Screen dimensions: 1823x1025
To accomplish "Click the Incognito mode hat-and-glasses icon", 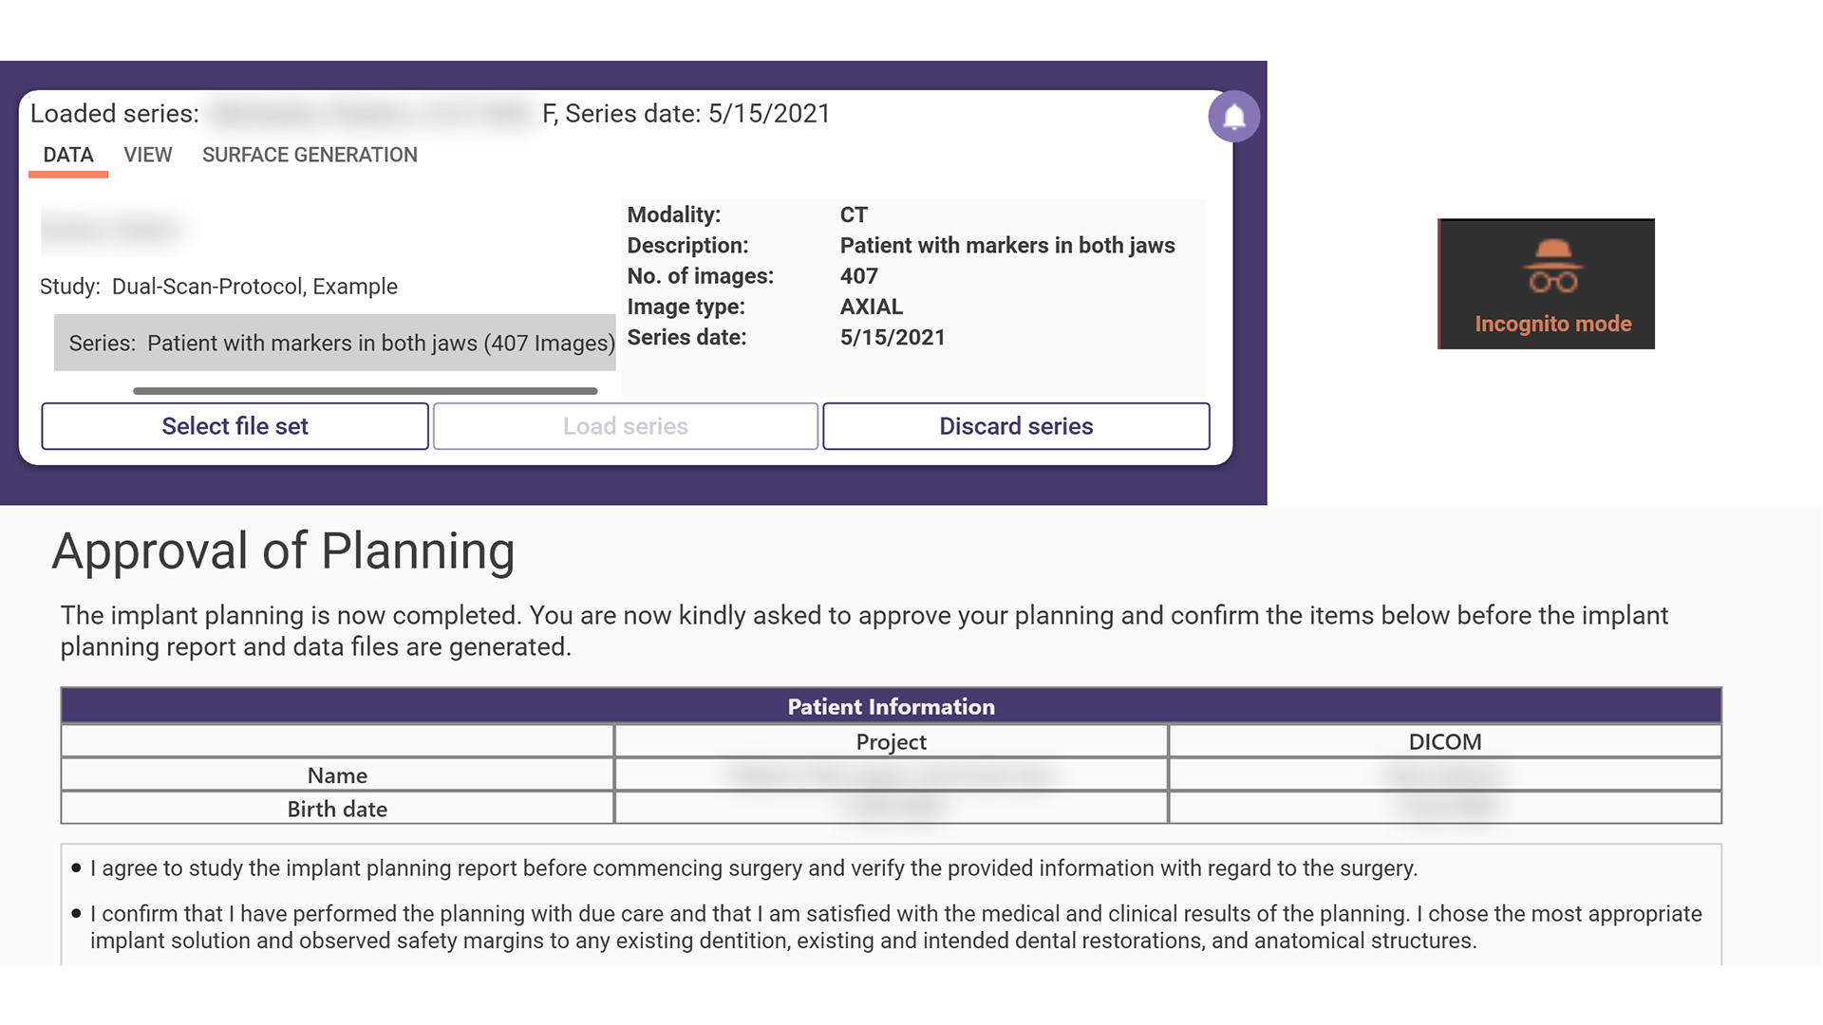I will click(1552, 267).
